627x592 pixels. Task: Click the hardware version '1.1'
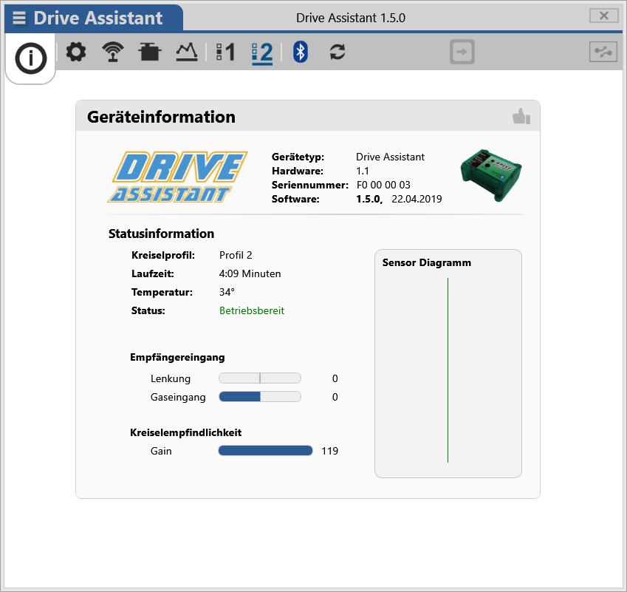[363, 171]
